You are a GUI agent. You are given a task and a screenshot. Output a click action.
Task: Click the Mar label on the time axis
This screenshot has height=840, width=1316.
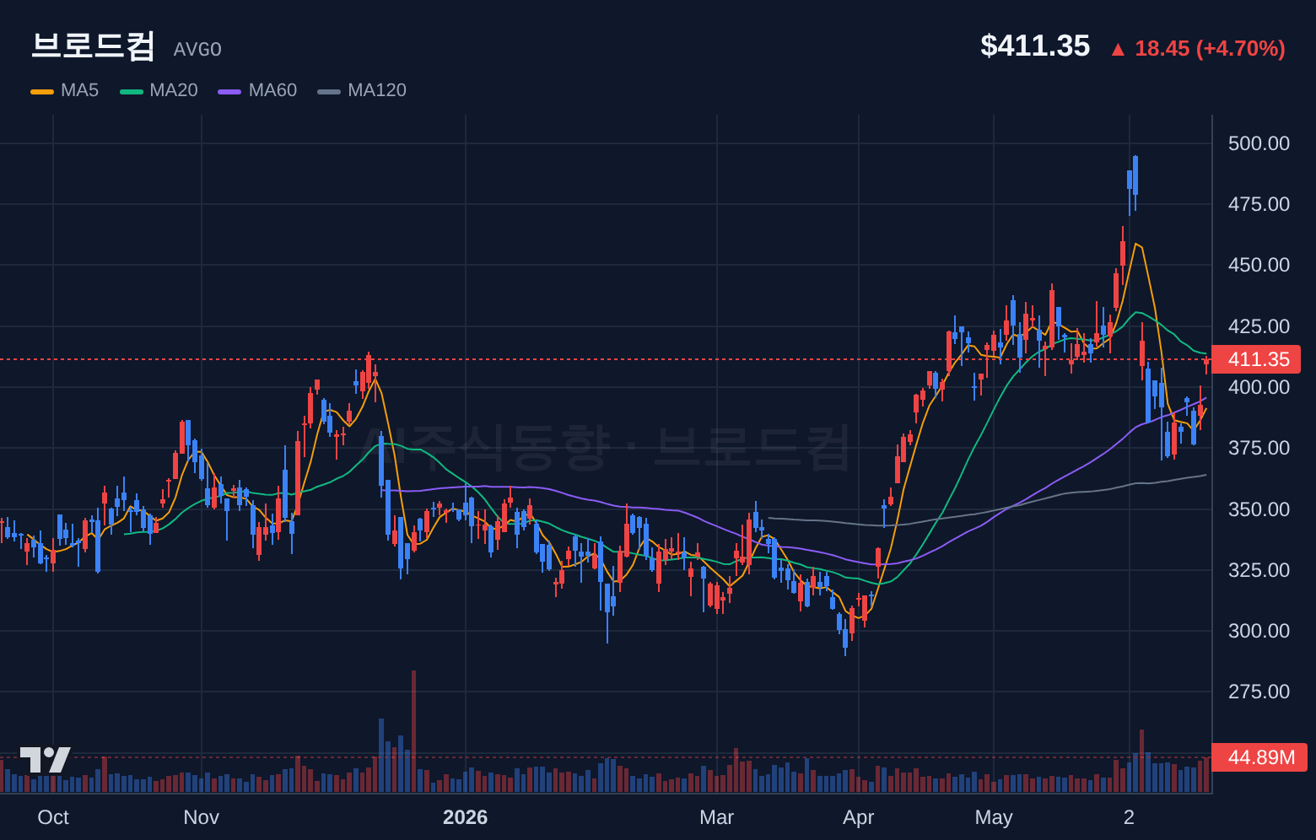[x=717, y=817]
